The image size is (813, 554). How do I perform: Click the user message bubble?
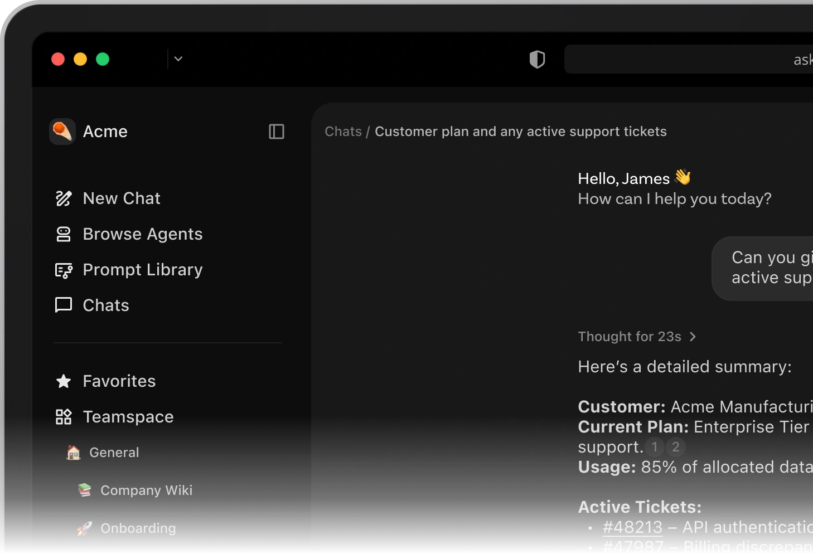click(x=762, y=269)
